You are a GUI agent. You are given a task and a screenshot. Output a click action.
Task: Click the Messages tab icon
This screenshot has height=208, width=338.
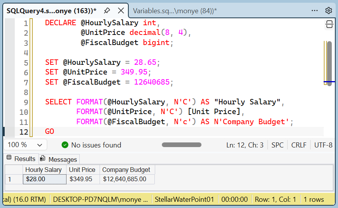pos(43,158)
